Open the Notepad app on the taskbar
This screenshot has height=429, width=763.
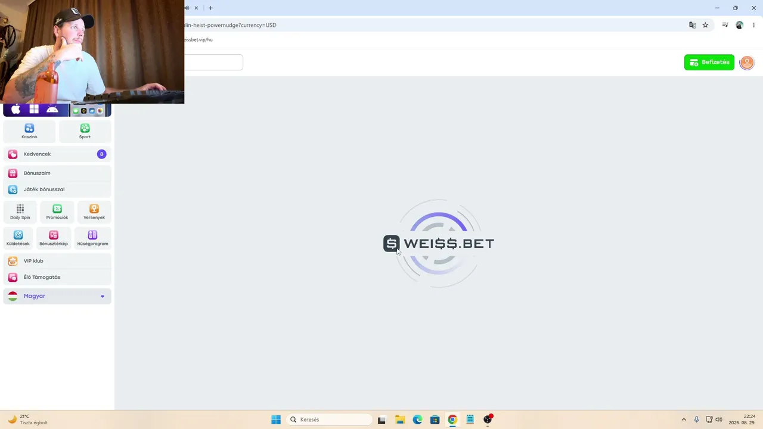coord(470,419)
